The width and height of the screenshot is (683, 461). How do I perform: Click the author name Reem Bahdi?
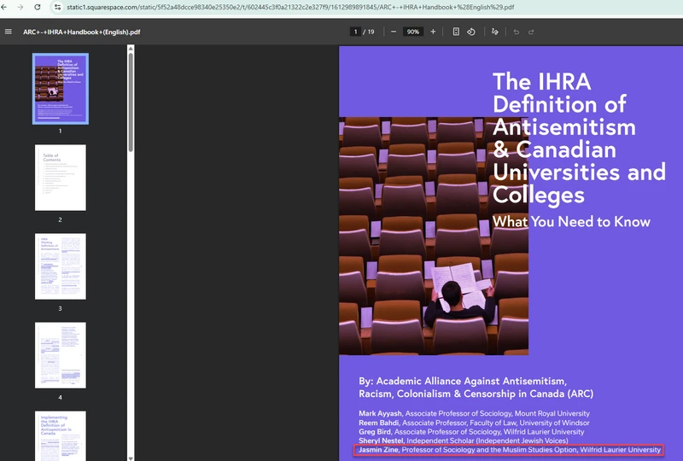(x=378, y=423)
